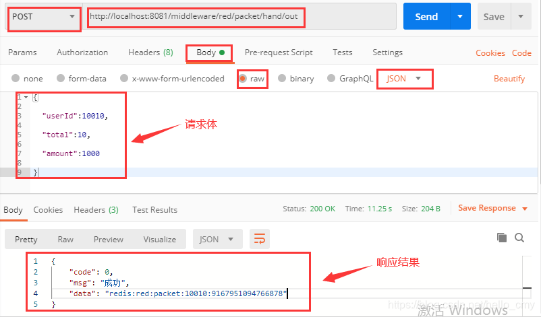Open the request Settings tab
The height and width of the screenshot is (317, 541).
[x=387, y=52]
